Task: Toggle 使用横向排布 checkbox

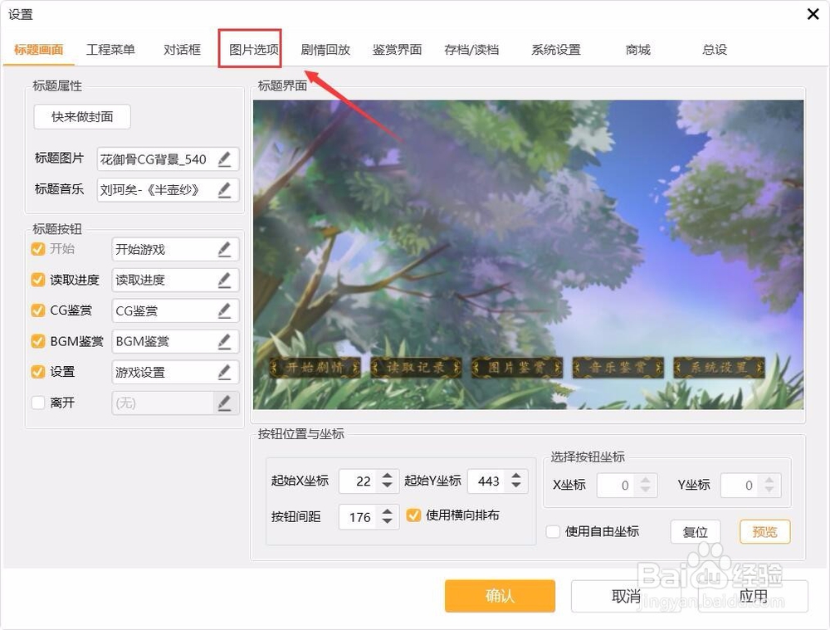Action: click(x=413, y=515)
